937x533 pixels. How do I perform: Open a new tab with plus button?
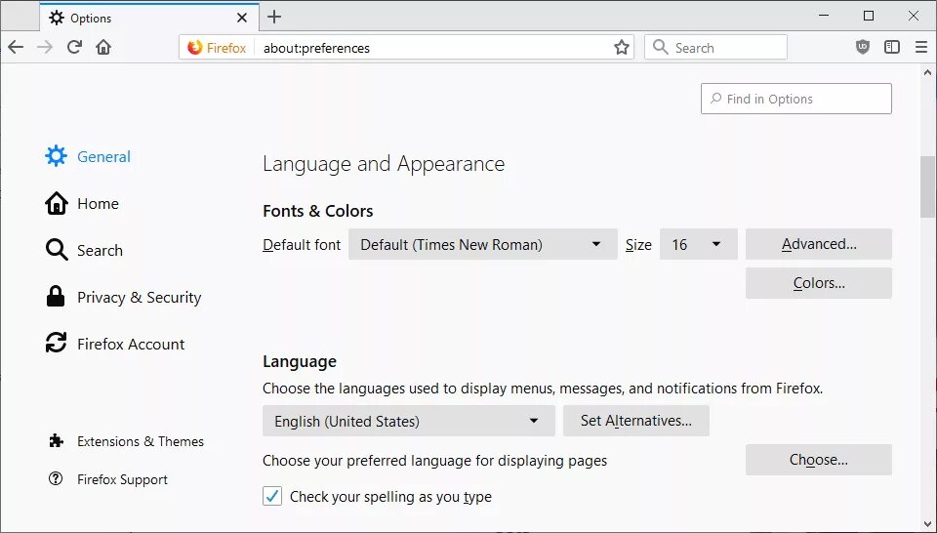(x=274, y=17)
